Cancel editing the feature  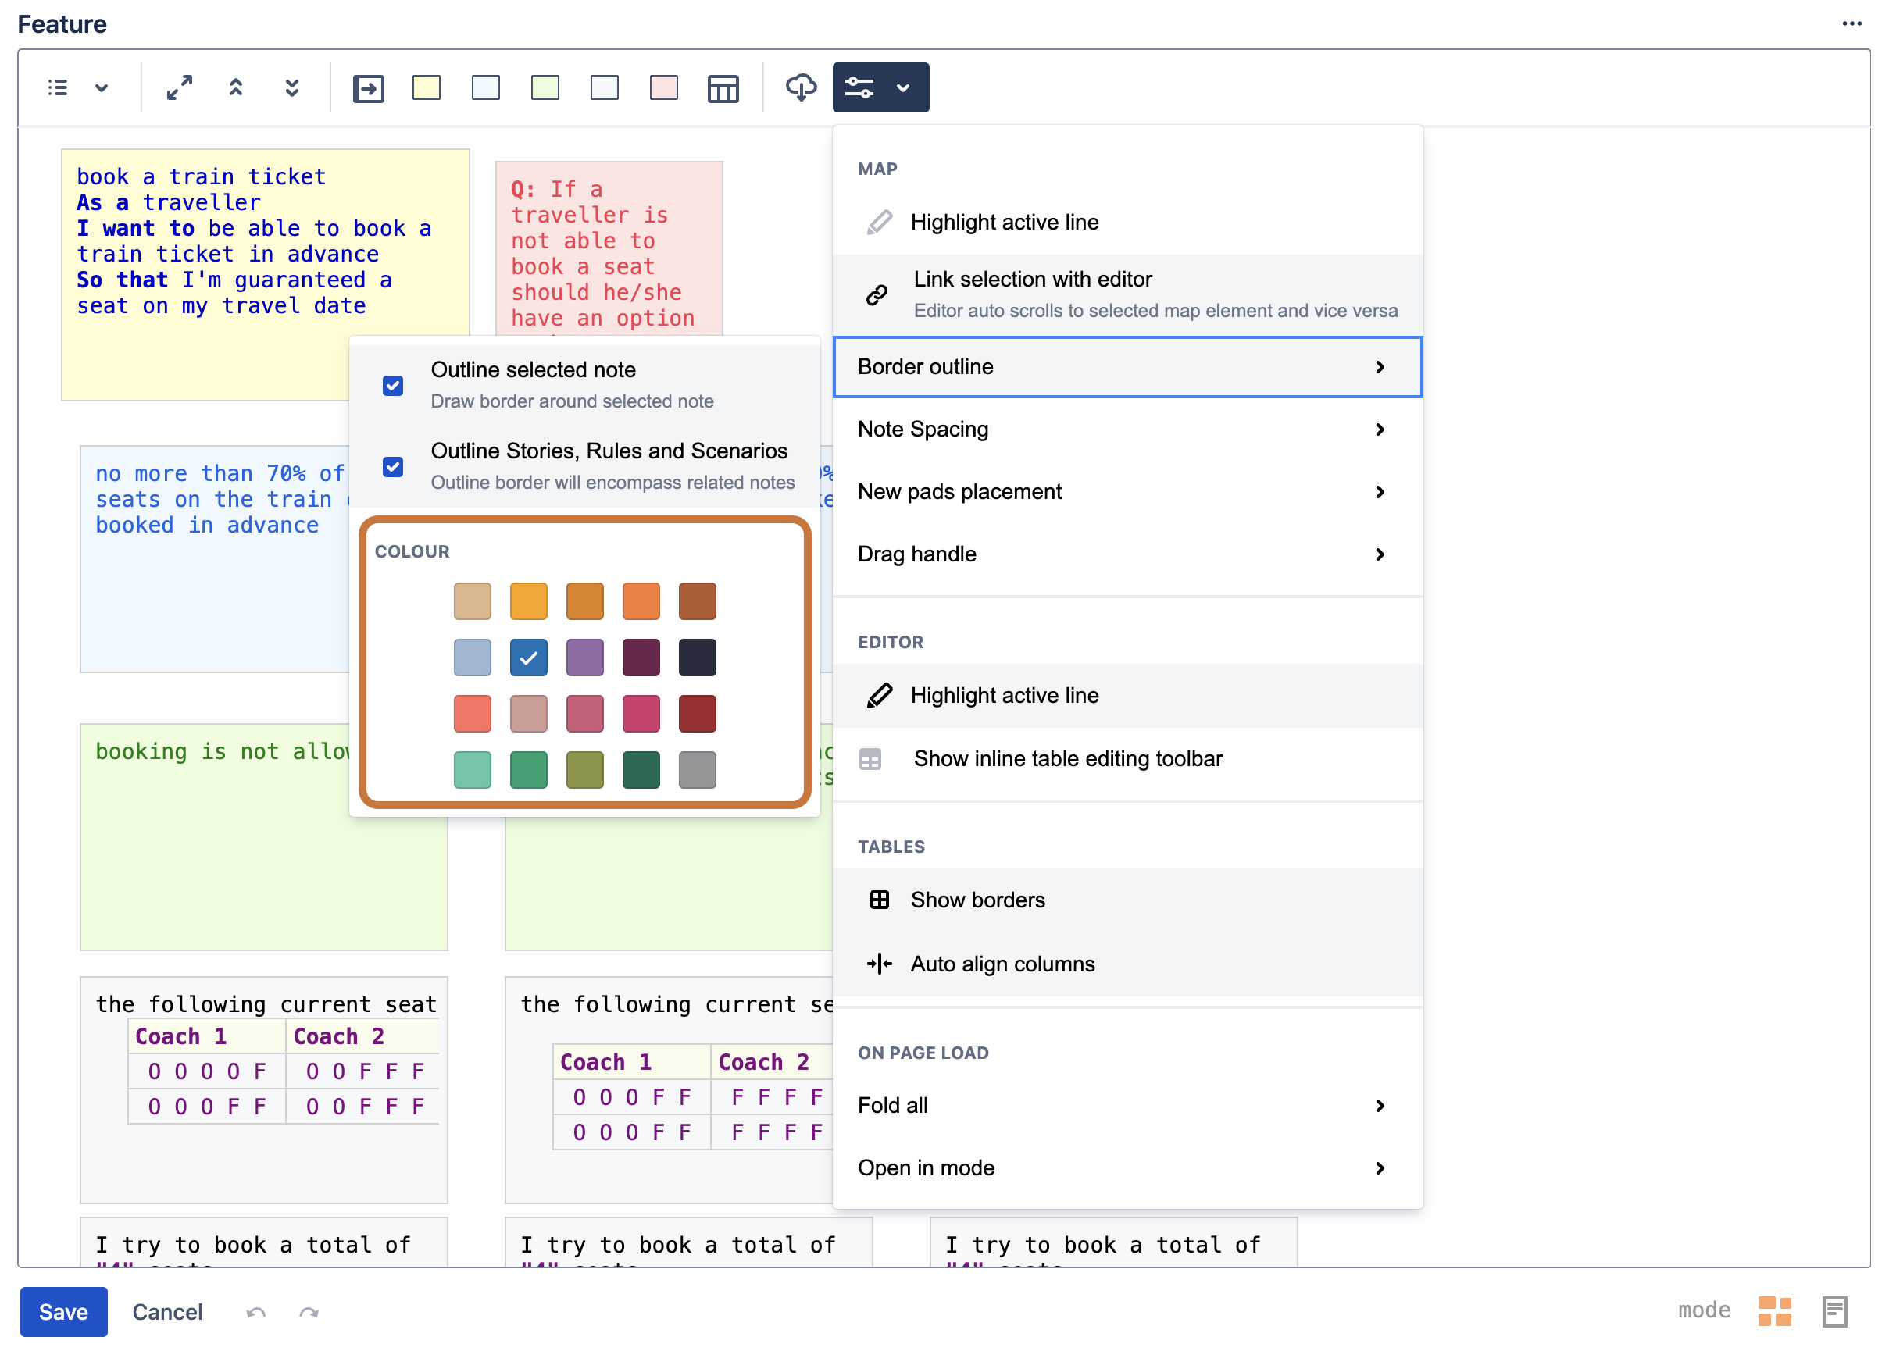167,1312
